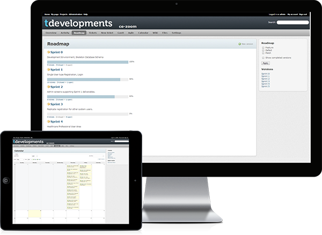Click the tdevelopments logo on the monitor
The height and width of the screenshot is (235, 322).
pyautogui.click(x=78, y=24)
